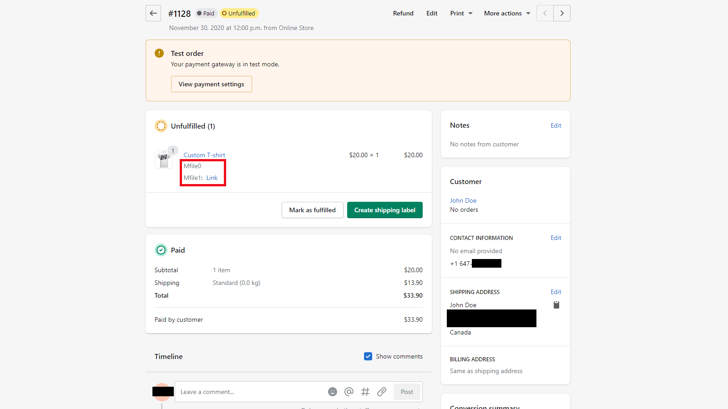Open the Custom T-shirt product thumbnail
728x409 pixels.
[163, 160]
